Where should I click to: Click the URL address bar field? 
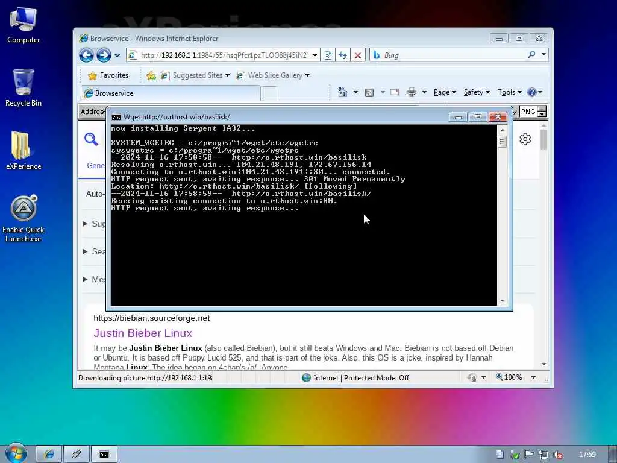tap(224, 55)
